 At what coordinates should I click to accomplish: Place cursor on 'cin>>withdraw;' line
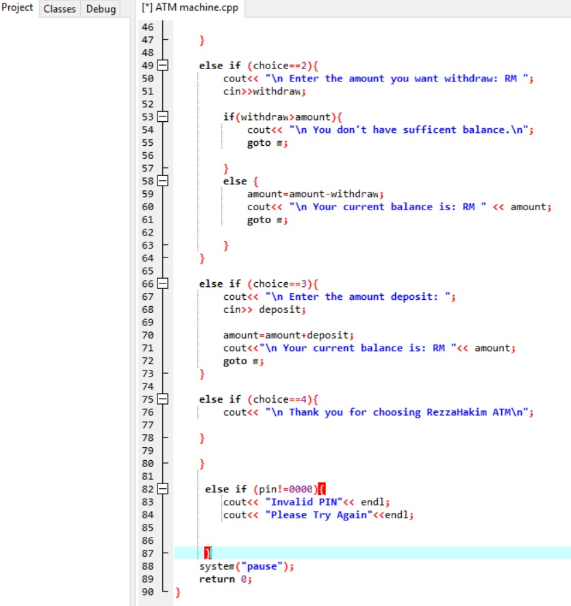click(264, 91)
